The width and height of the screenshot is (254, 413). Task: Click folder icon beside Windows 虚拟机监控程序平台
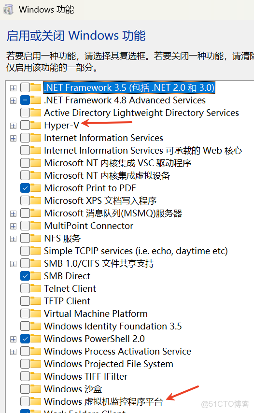coord(36,401)
